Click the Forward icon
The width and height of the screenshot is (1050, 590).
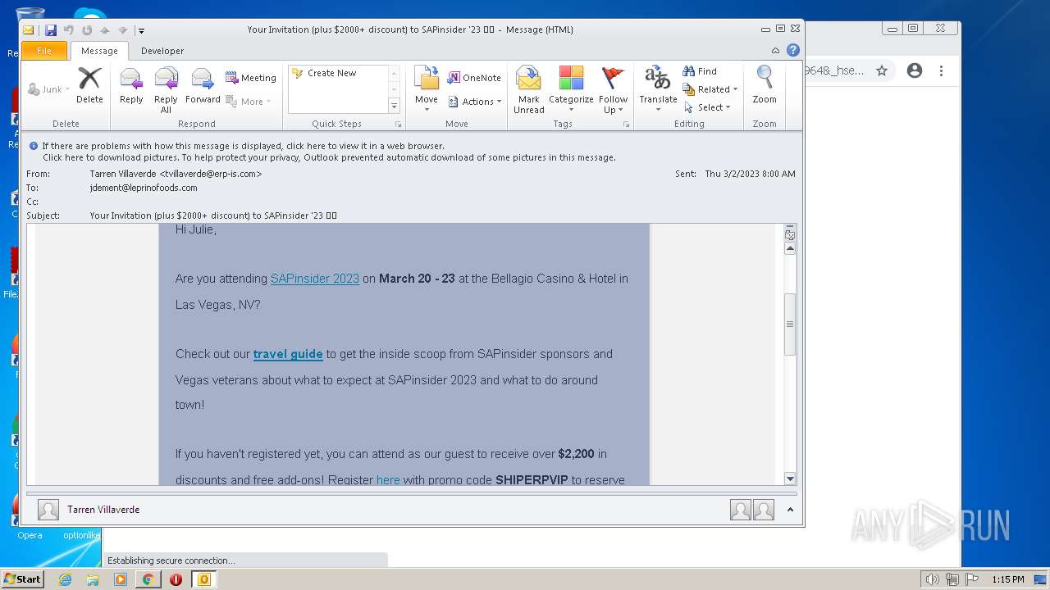[x=203, y=85]
